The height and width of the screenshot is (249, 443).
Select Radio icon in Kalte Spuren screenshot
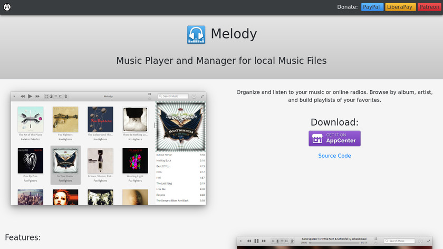pyautogui.click(x=292, y=241)
